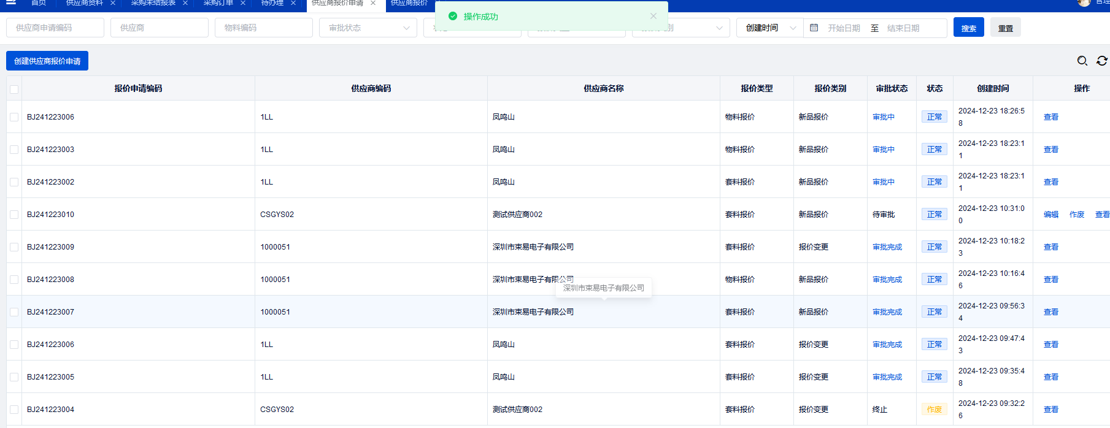The height and width of the screenshot is (428, 1110).
Task: Switch to the 采购未结报表 tab
Action: click(x=153, y=3)
